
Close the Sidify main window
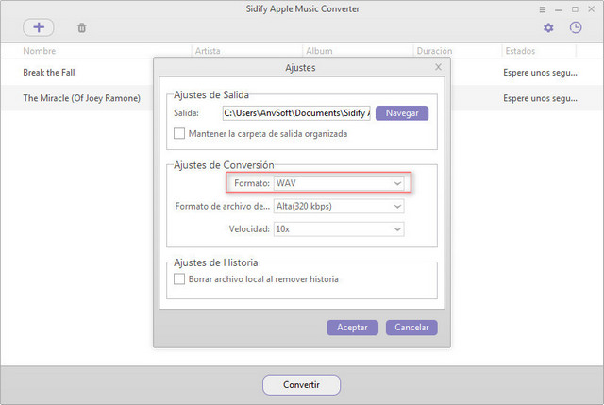point(592,8)
